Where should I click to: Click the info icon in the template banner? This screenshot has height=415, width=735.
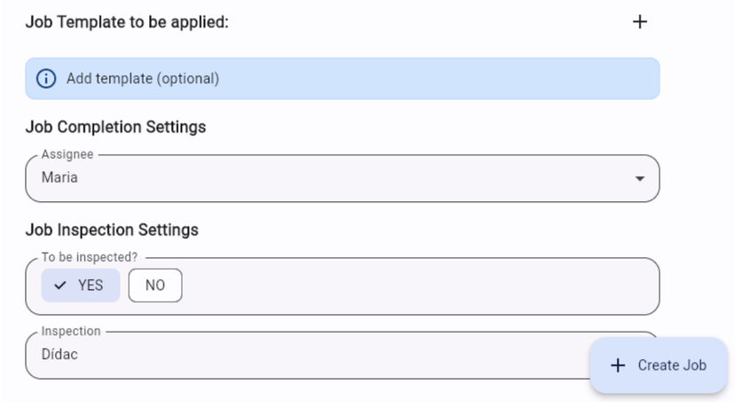[x=45, y=79]
